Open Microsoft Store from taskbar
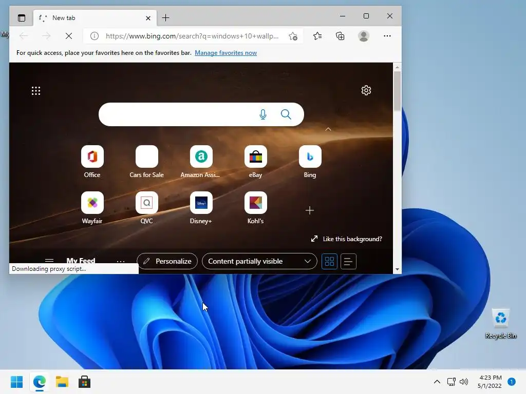 (85, 382)
